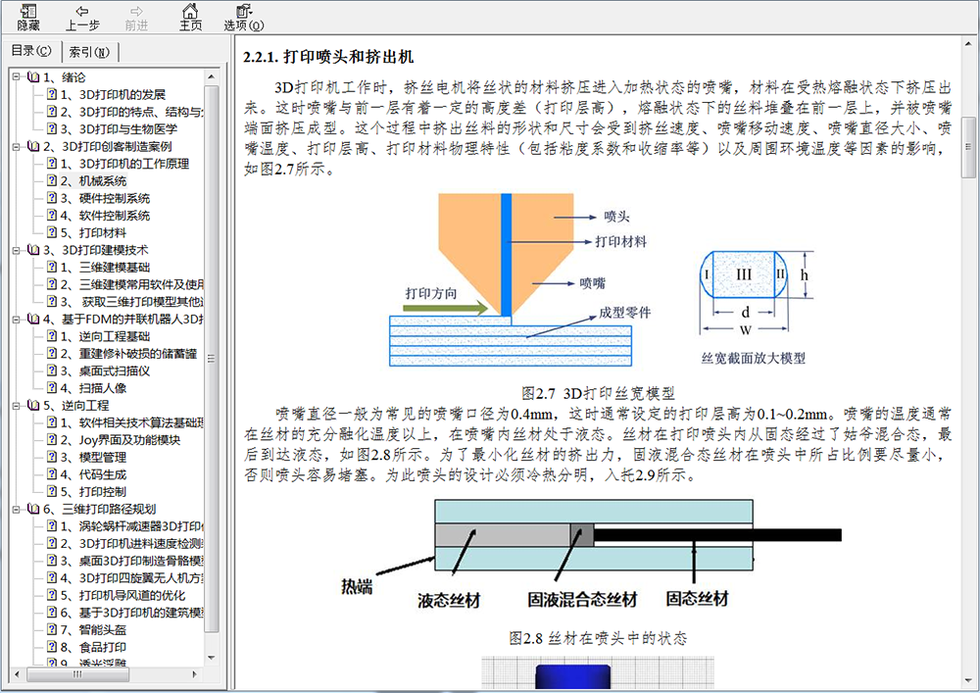The image size is (980, 693).
Task: Open topic 2、Joy界面及功能模块
Action: click(x=121, y=440)
